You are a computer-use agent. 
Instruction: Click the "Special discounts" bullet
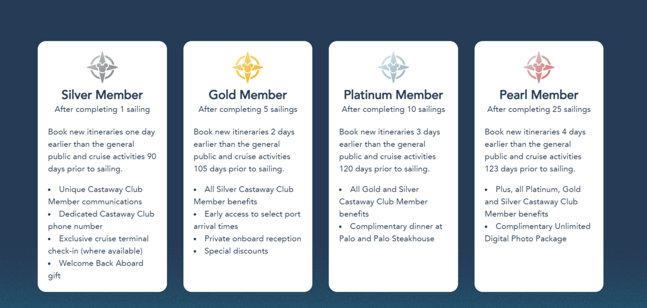236,251
